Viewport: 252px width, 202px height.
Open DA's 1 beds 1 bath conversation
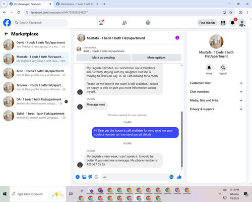[35, 102]
